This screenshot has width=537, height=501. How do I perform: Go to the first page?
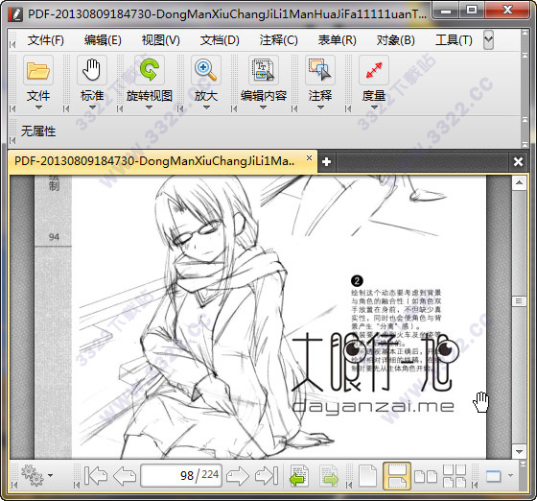click(x=96, y=475)
